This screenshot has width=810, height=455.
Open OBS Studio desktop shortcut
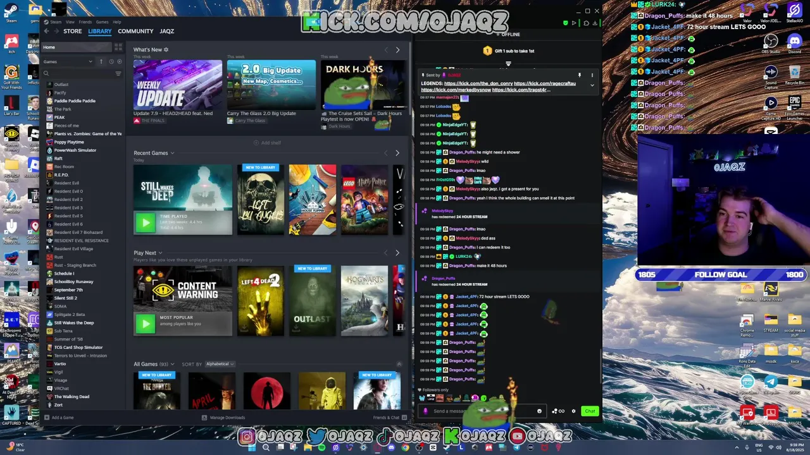click(x=771, y=43)
